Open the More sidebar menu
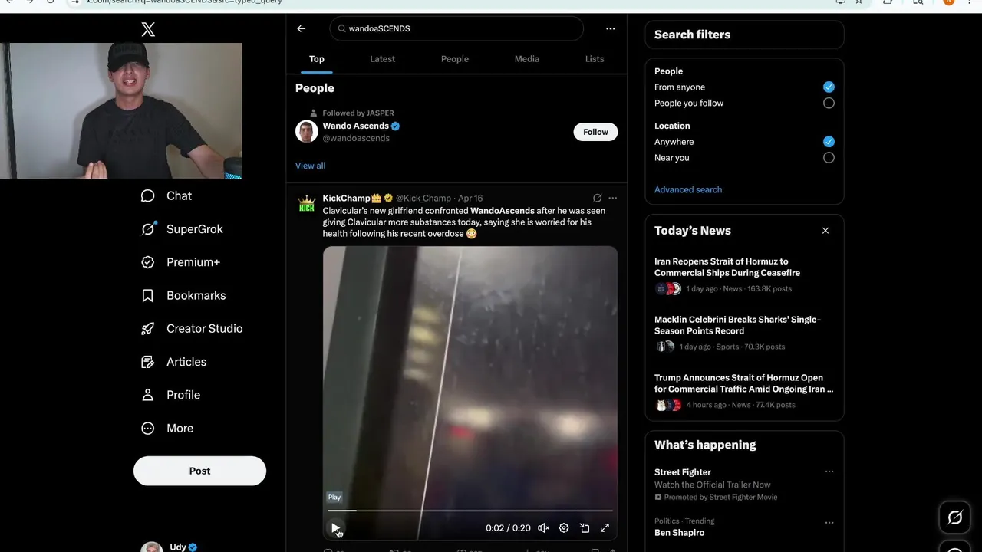Image resolution: width=982 pixels, height=552 pixels. 167,428
